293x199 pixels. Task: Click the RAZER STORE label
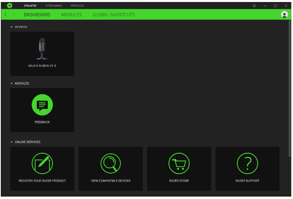pyautogui.click(x=179, y=181)
